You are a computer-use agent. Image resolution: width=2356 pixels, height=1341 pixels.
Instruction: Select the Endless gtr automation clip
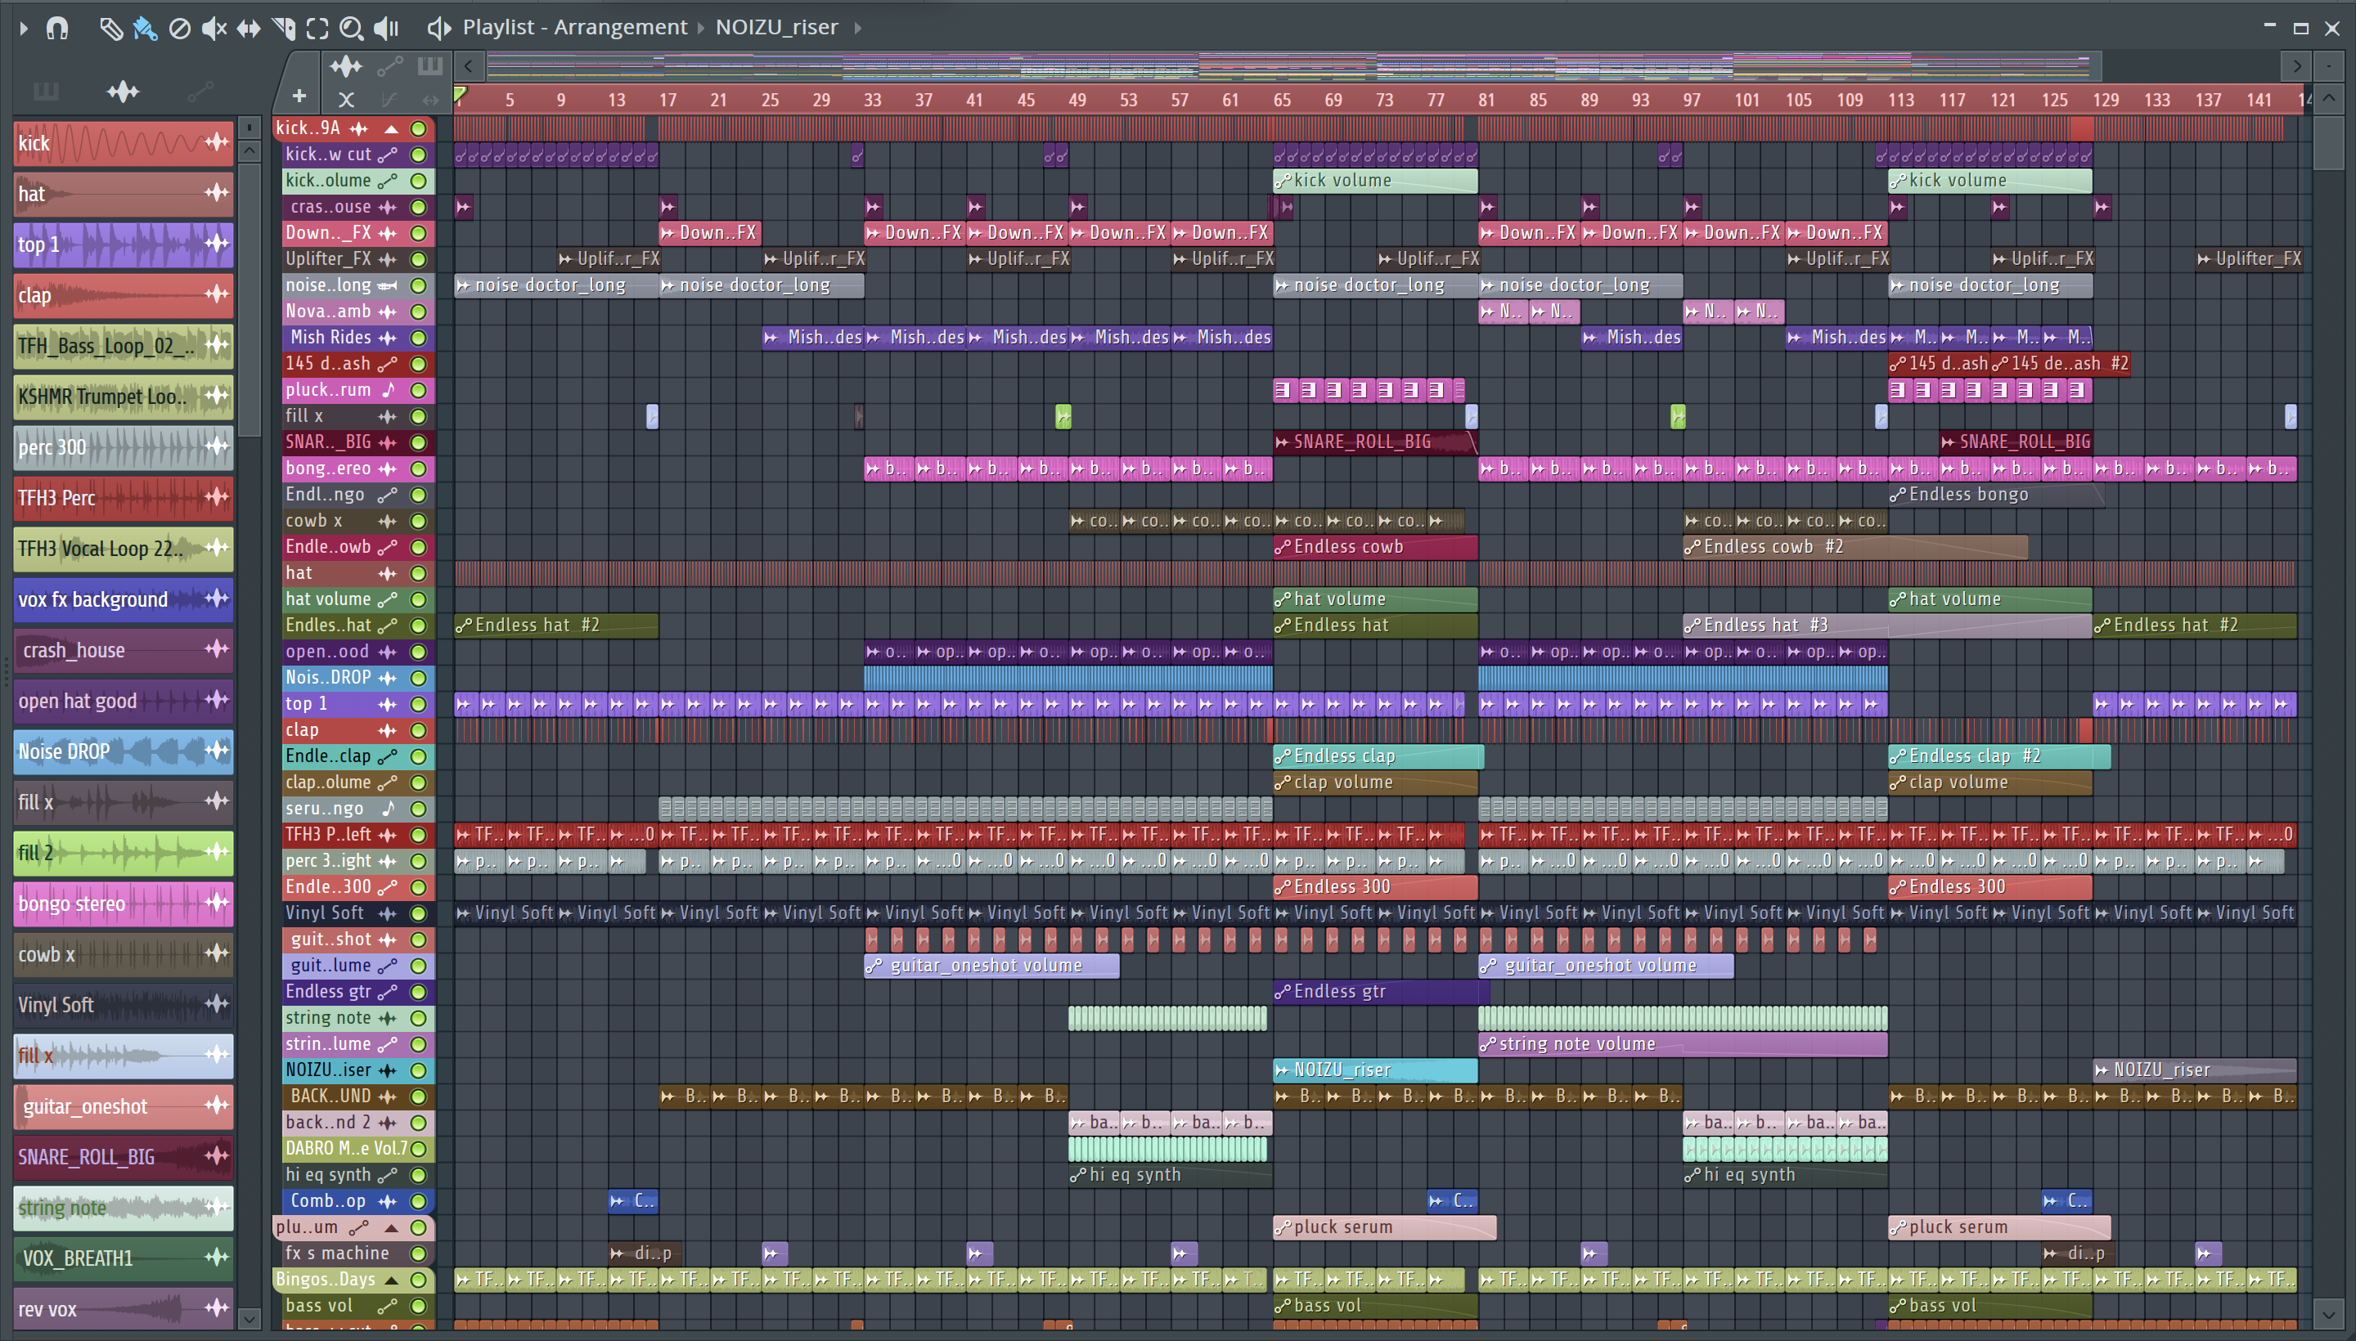tap(1380, 992)
